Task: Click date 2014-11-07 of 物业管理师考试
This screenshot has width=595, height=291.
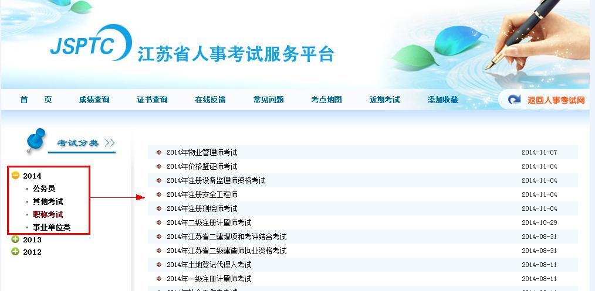Action: (539, 152)
